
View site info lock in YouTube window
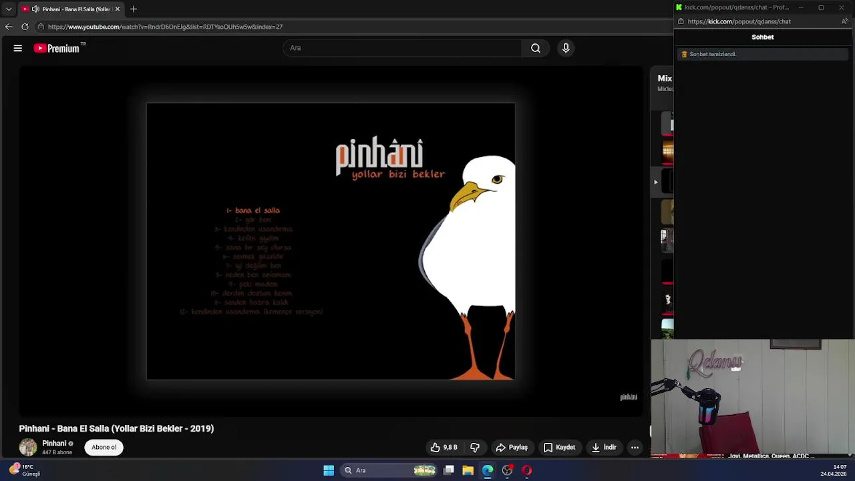[x=41, y=27]
